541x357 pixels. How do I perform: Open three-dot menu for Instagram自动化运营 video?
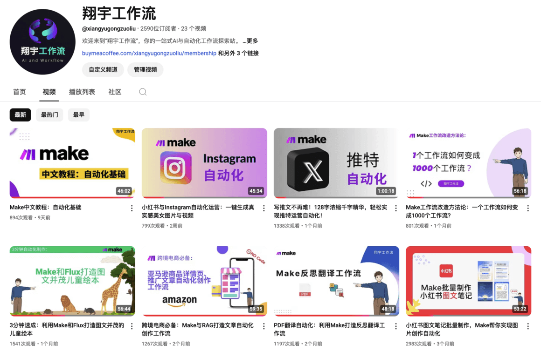pos(264,209)
